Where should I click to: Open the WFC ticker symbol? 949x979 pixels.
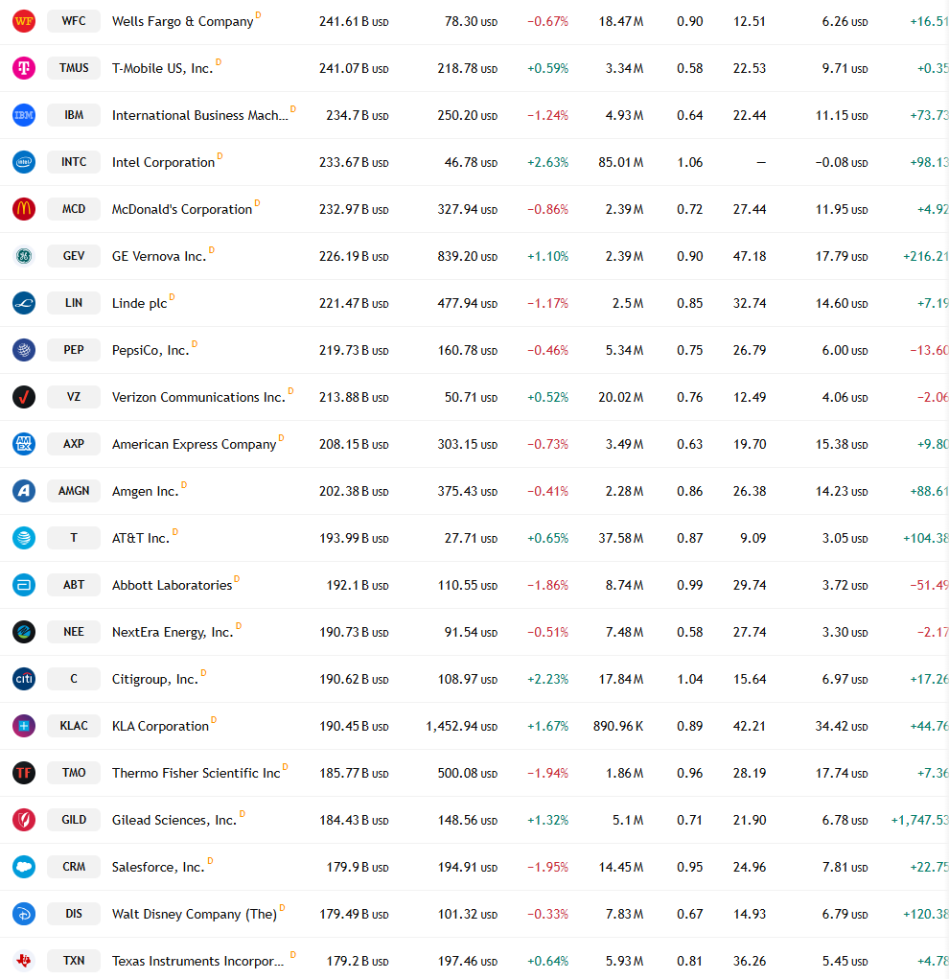74,21
